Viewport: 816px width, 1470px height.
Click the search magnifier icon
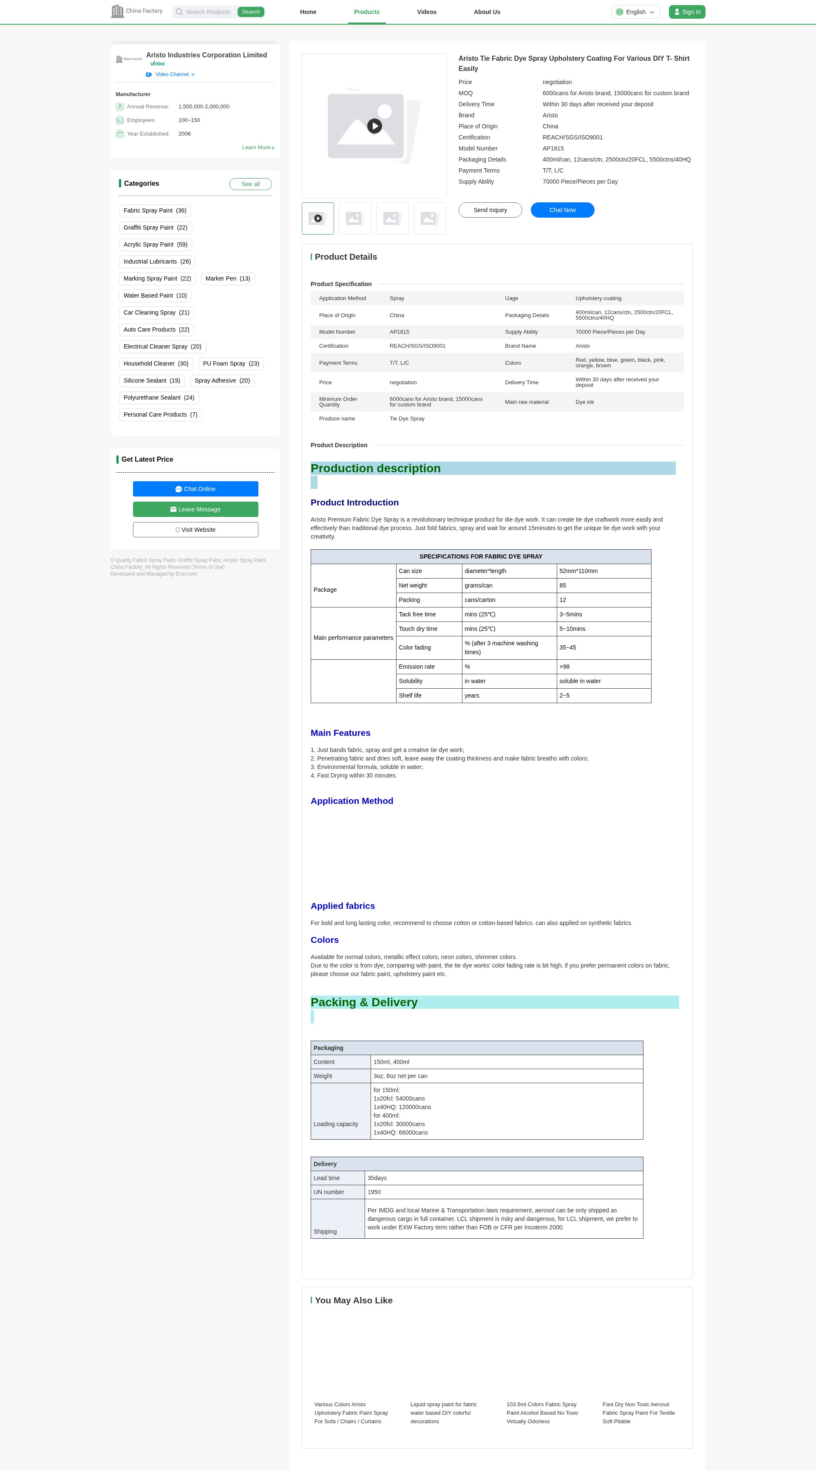[x=179, y=12]
